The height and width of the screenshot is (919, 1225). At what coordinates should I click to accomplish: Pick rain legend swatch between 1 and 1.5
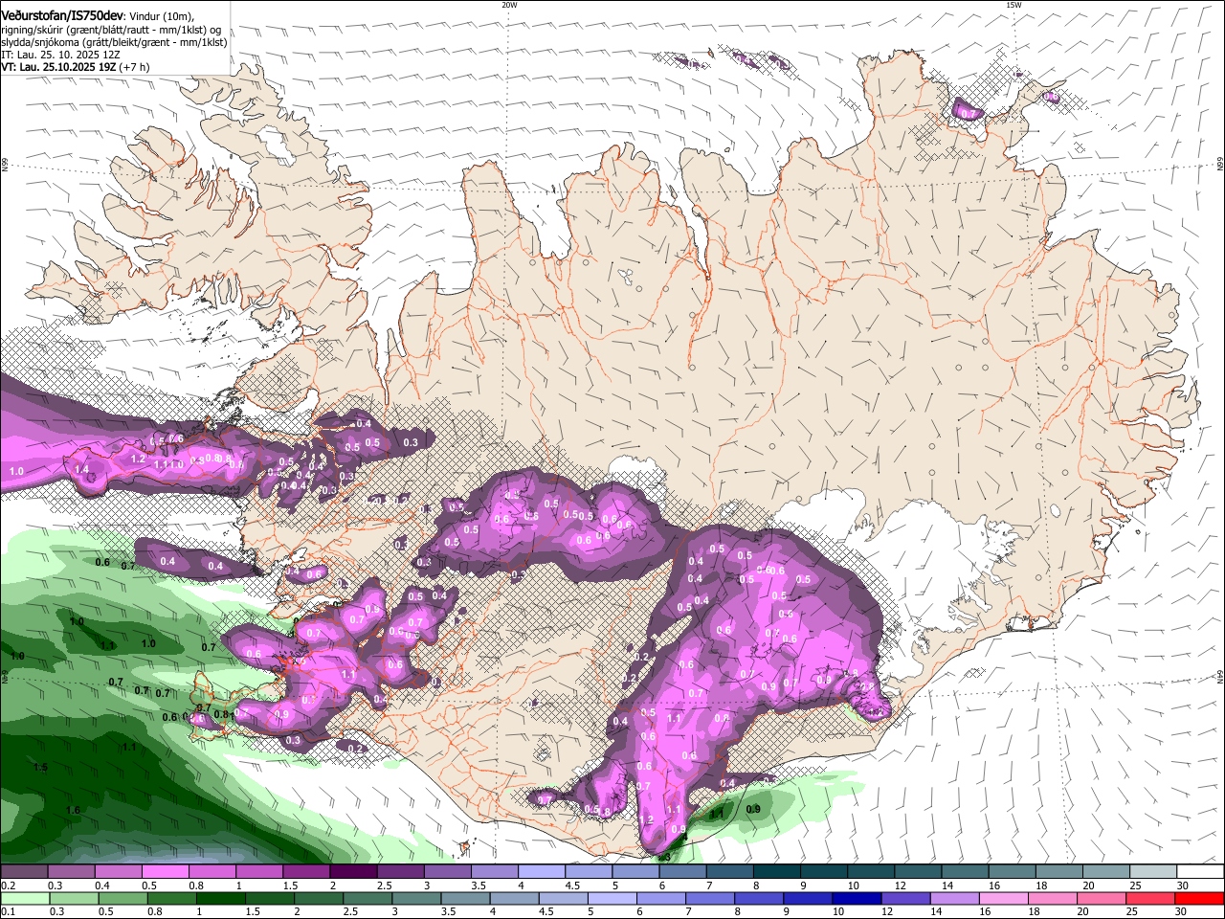tap(220, 899)
